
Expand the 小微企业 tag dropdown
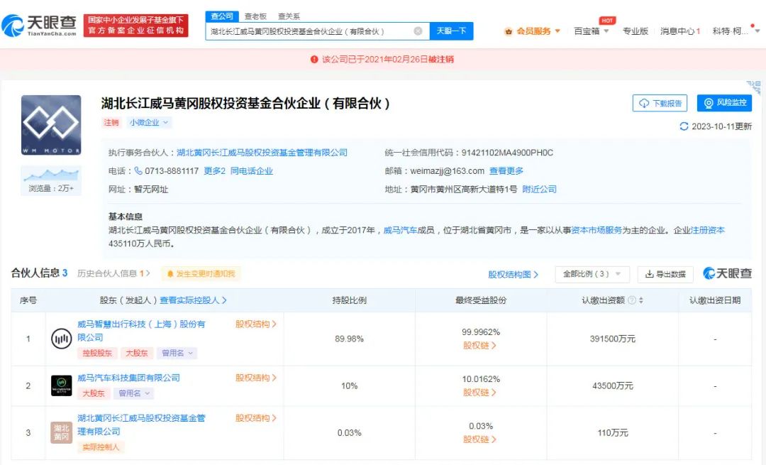coord(148,122)
